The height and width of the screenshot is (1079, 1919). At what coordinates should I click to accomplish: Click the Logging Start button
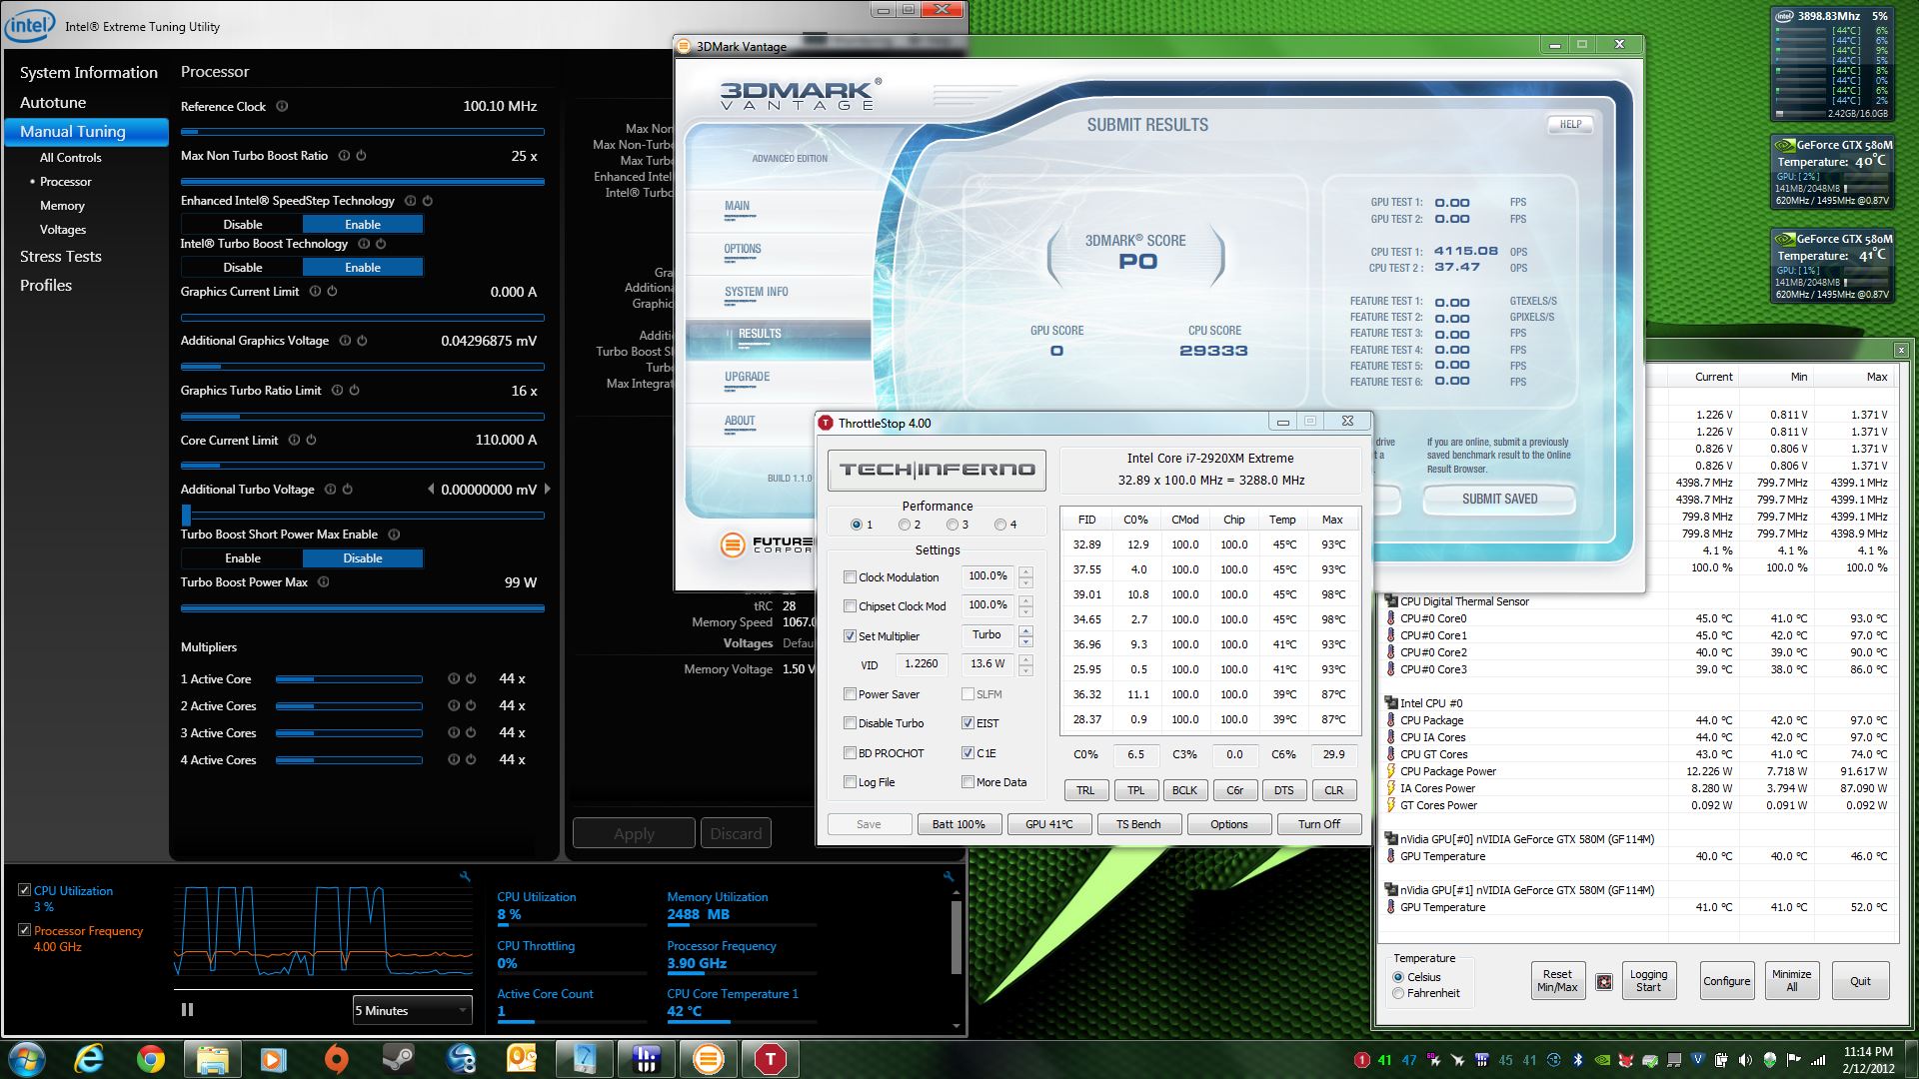click(1648, 980)
